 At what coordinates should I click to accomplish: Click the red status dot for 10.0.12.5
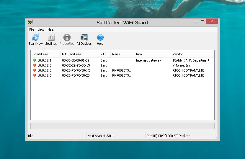35,70
